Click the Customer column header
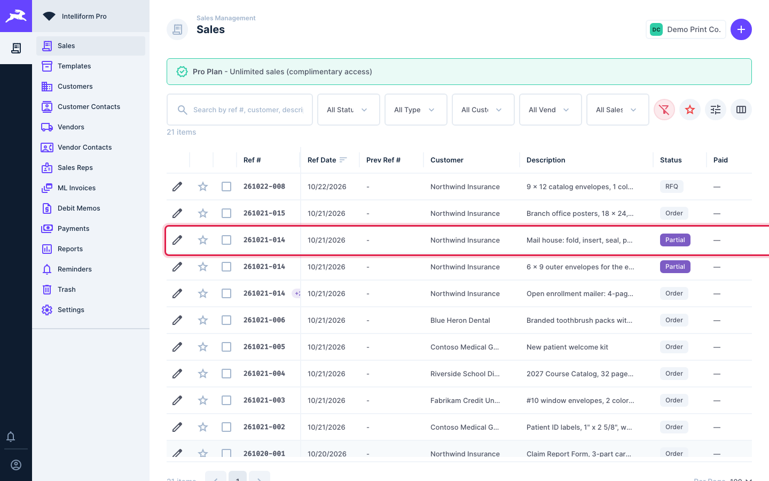 (447, 160)
